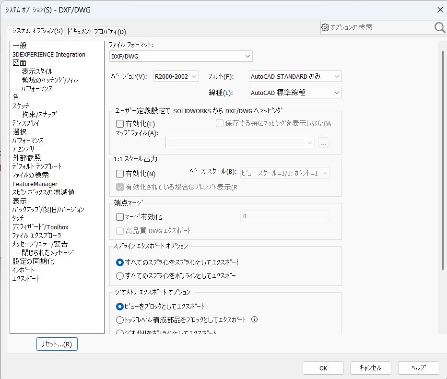Switch to ドキュメント プロパティ(D) tab
Viewport: 447px width, 379px height.
pyautogui.click(x=96, y=31)
